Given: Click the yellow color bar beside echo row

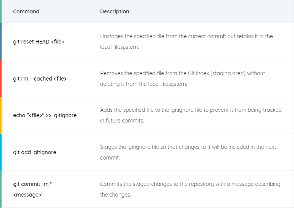Looking at the screenshot, I should 1,115.
